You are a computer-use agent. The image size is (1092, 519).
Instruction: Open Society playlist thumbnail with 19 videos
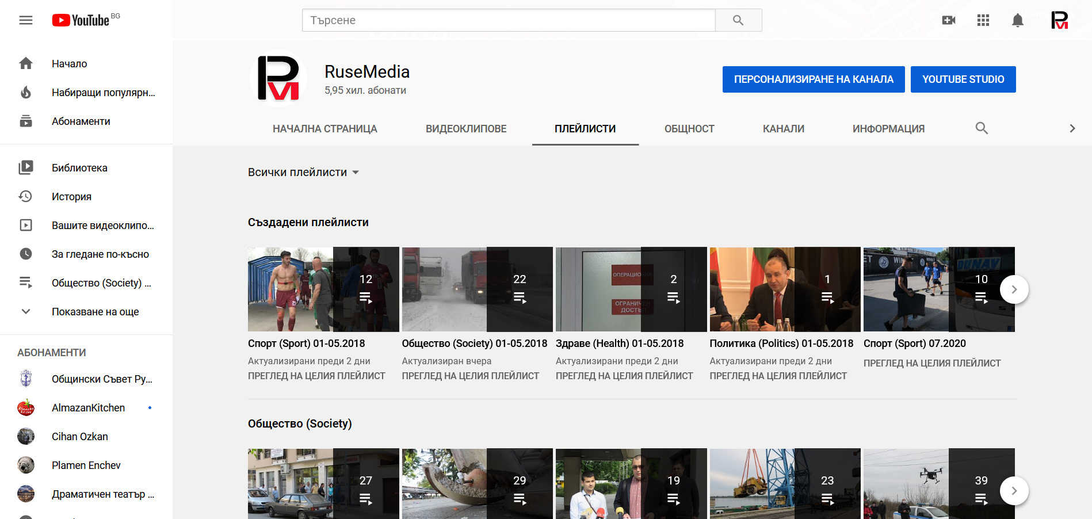click(631, 484)
